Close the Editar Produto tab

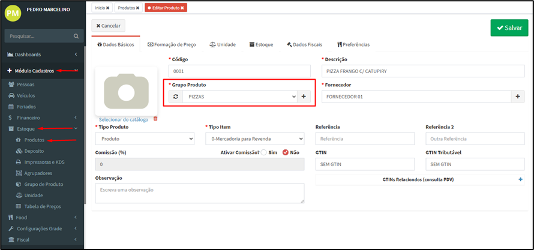[x=182, y=8]
